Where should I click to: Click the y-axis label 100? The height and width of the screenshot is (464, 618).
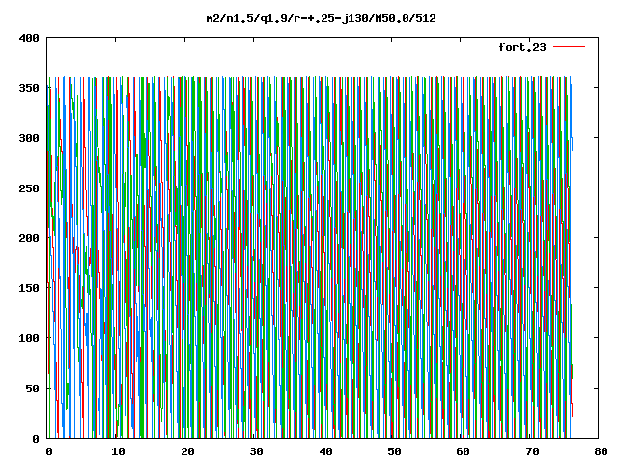tap(29, 338)
